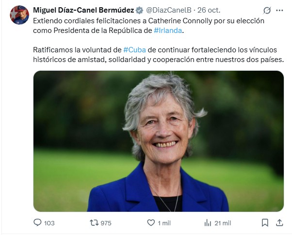Click the reply speech bubble icon
292x235 pixels.
point(38,223)
